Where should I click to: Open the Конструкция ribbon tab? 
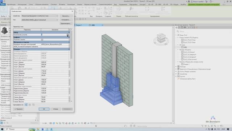pyautogui.click(x=22, y=4)
